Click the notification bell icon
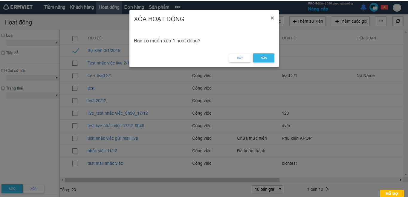 [x=363, y=7]
